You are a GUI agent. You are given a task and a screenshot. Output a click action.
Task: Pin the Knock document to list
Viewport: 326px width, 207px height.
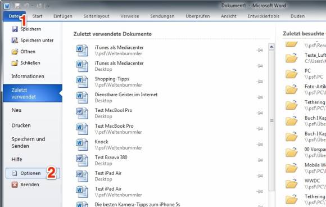260,145
